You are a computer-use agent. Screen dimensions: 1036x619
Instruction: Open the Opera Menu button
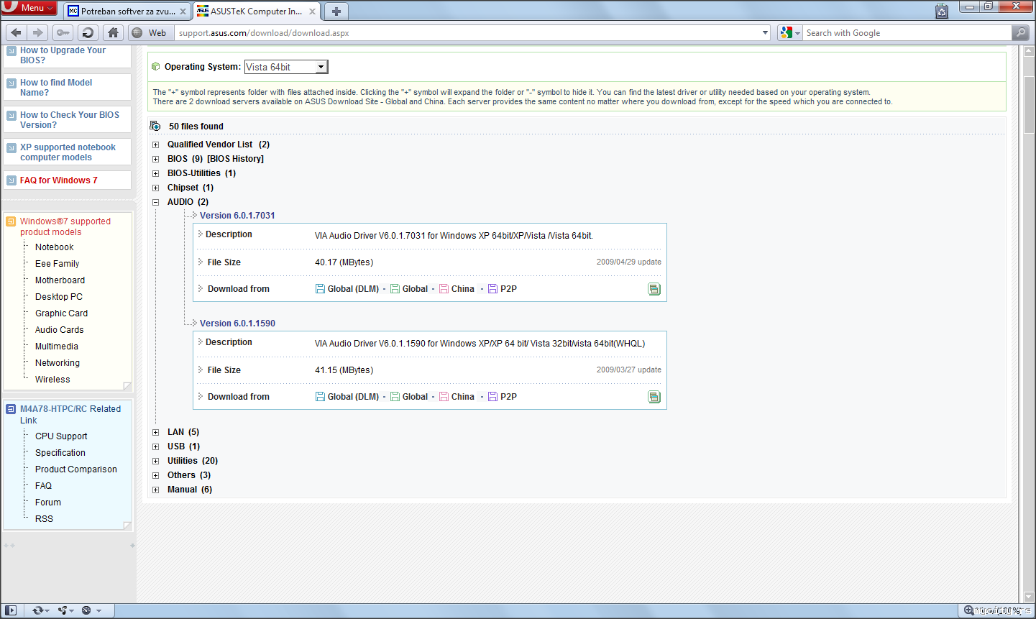click(29, 8)
